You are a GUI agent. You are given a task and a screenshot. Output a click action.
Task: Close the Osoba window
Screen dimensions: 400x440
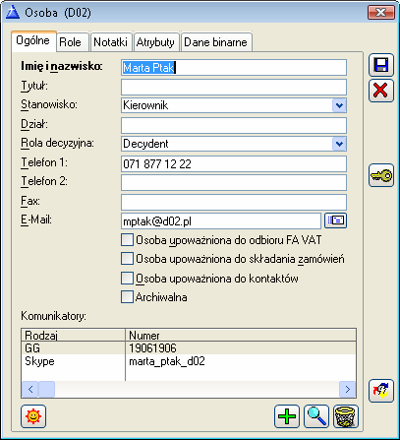pos(381,13)
